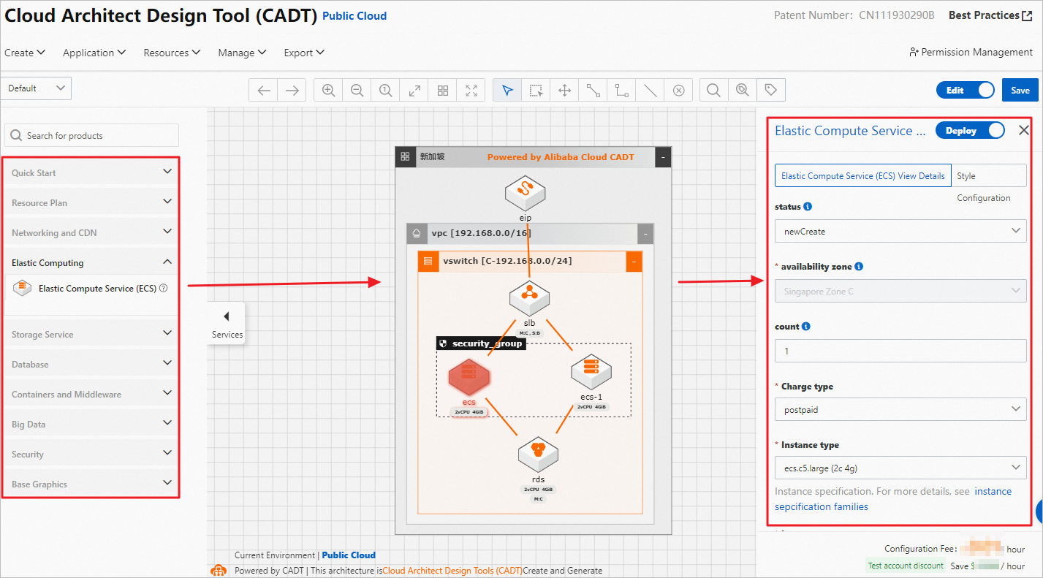Collapse the Services side panel arrow
The height and width of the screenshot is (578, 1043).
coord(227,316)
